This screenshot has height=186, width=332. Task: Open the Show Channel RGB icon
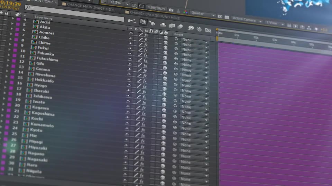pyautogui.click(x=185, y=12)
